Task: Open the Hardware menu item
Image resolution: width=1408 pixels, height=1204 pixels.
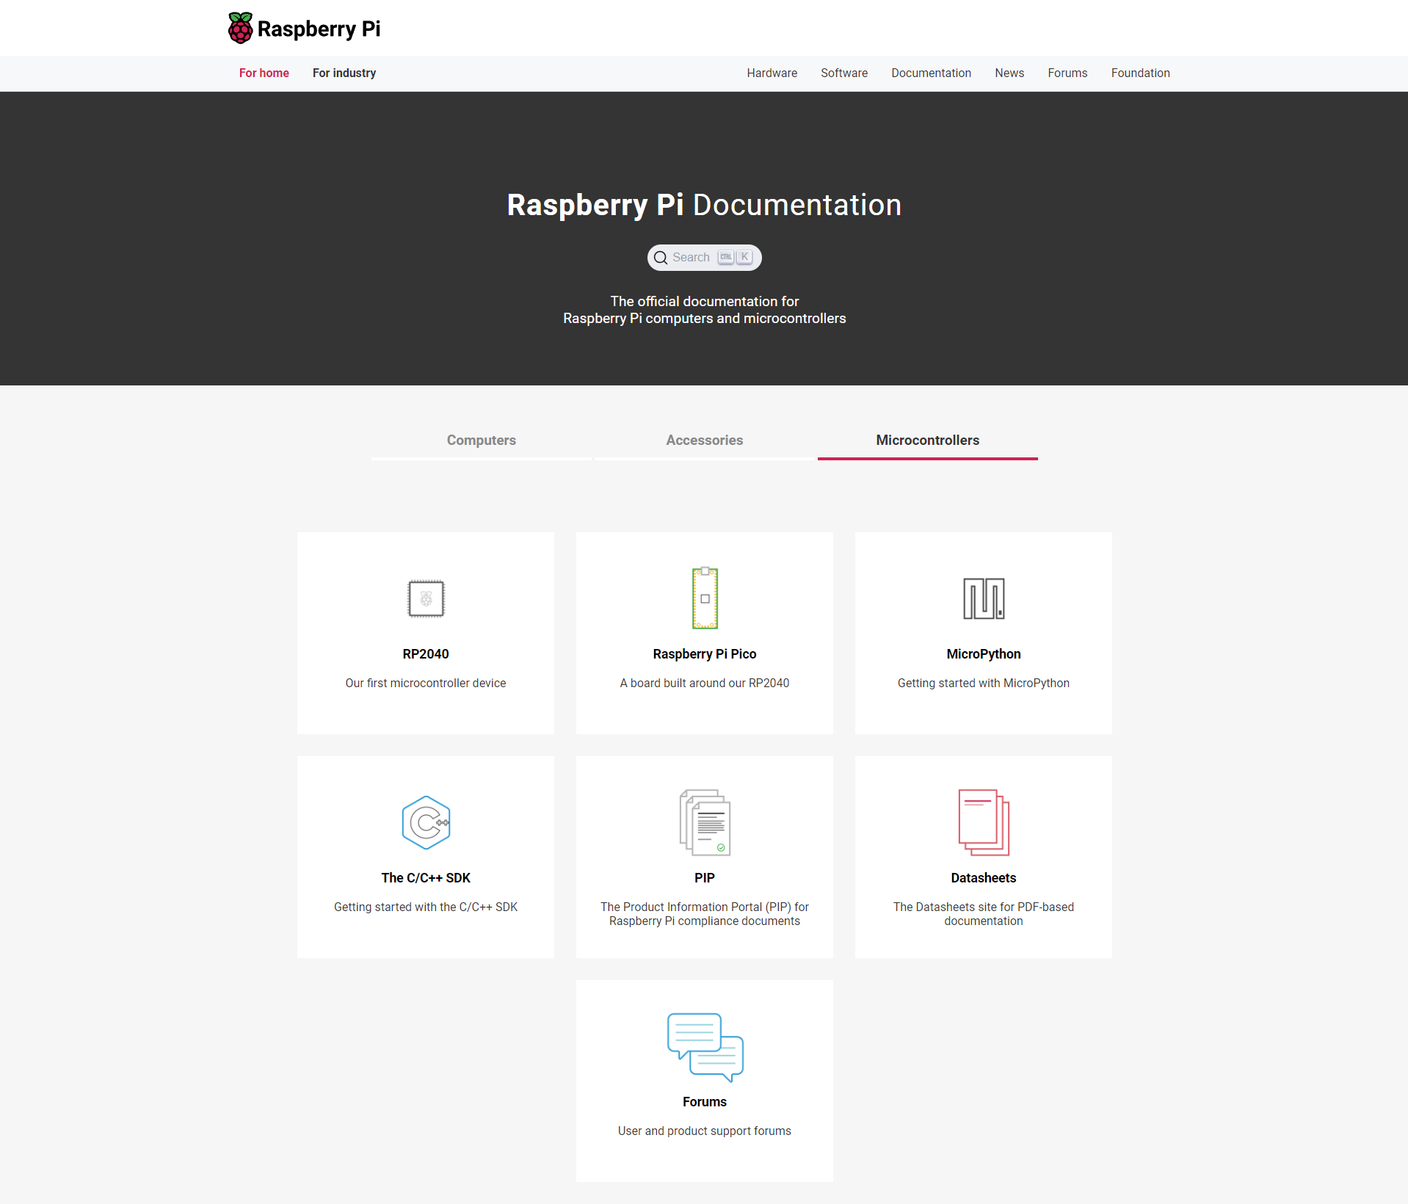Action: [772, 73]
